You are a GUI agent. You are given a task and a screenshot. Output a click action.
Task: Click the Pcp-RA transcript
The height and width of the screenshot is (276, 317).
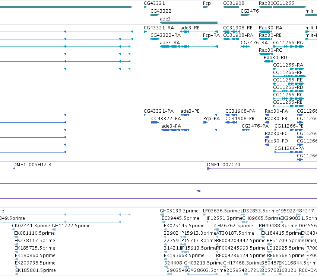pyautogui.click(x=206, y=39)
